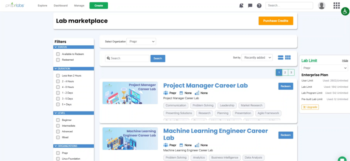Open the Explore menu
This screenshot has height=161, width=350.
click(x=42, y=5)
